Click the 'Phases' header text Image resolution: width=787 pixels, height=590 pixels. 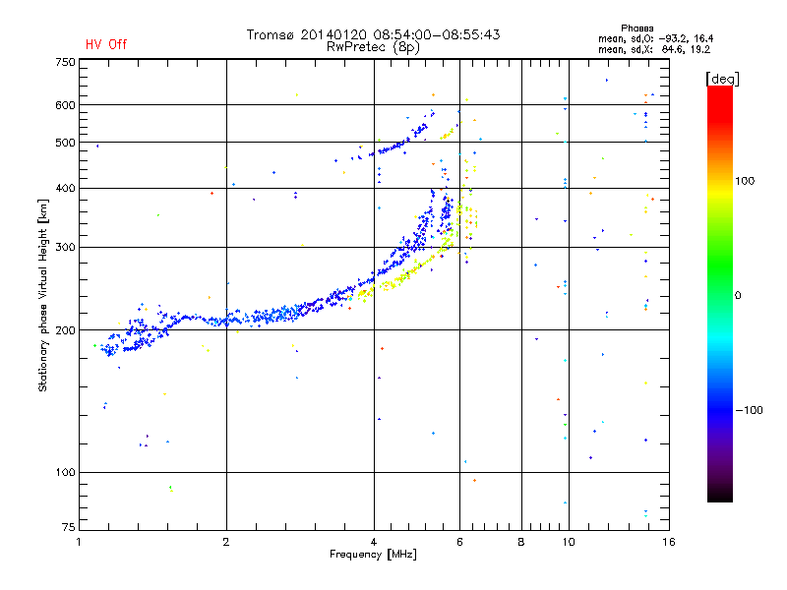pos(636,29)
